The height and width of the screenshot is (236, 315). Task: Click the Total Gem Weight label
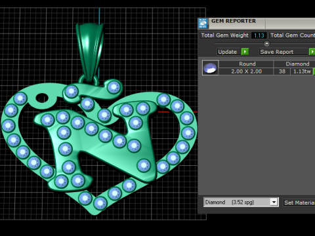[224, 35]
